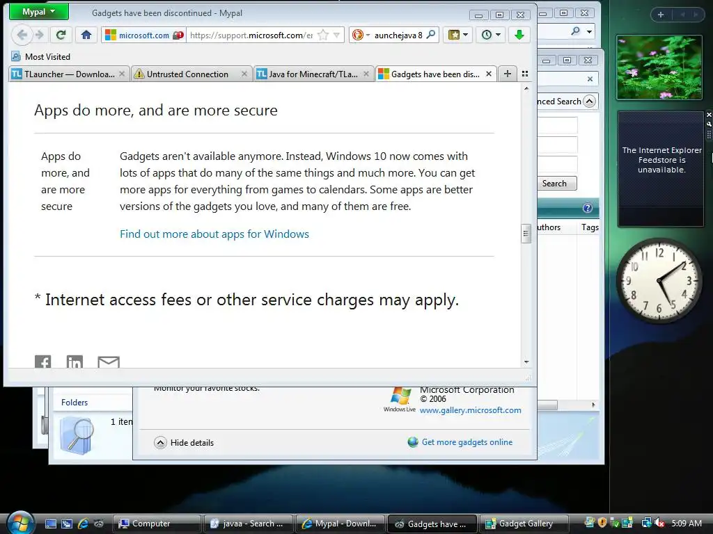Switch to 'Mypal - Downl...' taskbar button
Screen dimensions: 713x534
[x=340, y=524]
